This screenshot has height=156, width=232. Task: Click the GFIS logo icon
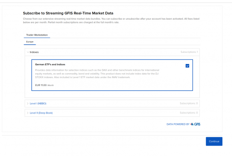coord(195,124)
